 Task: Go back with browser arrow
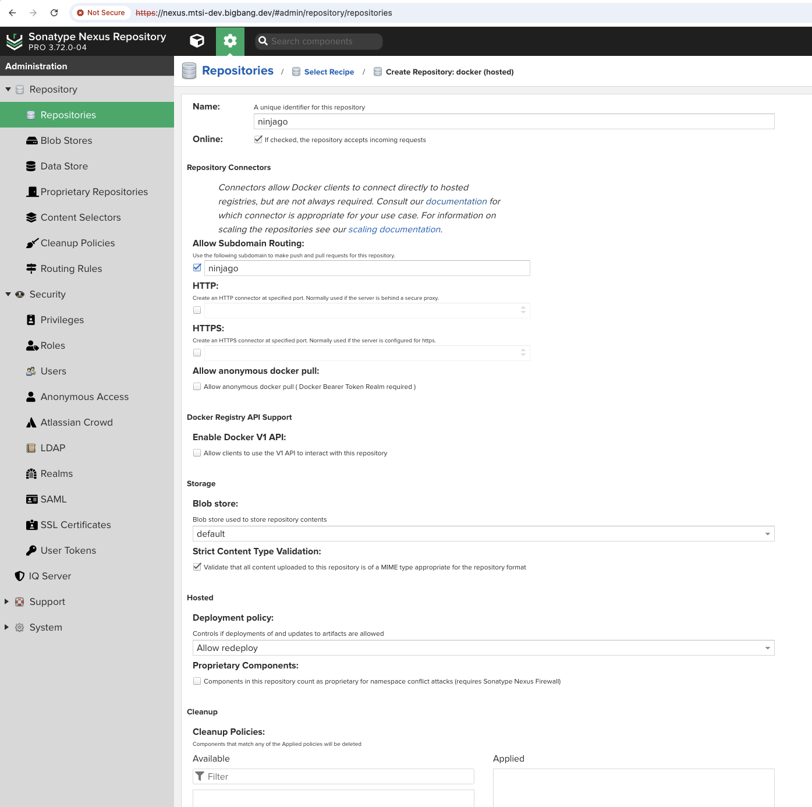click(x=12, y=13)
